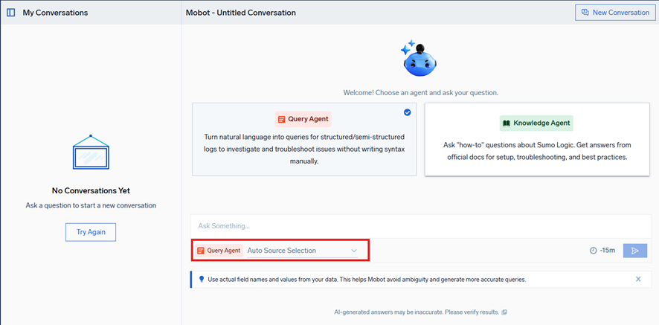The image size is (659, 325).
Task: Click the orange Query Agent icon in card
Action: point(280,119)
